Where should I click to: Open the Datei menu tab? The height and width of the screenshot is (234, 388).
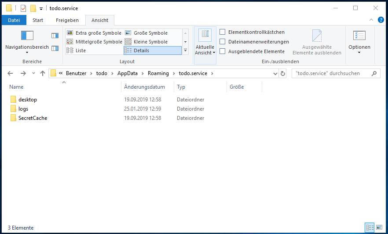[14, 20]
